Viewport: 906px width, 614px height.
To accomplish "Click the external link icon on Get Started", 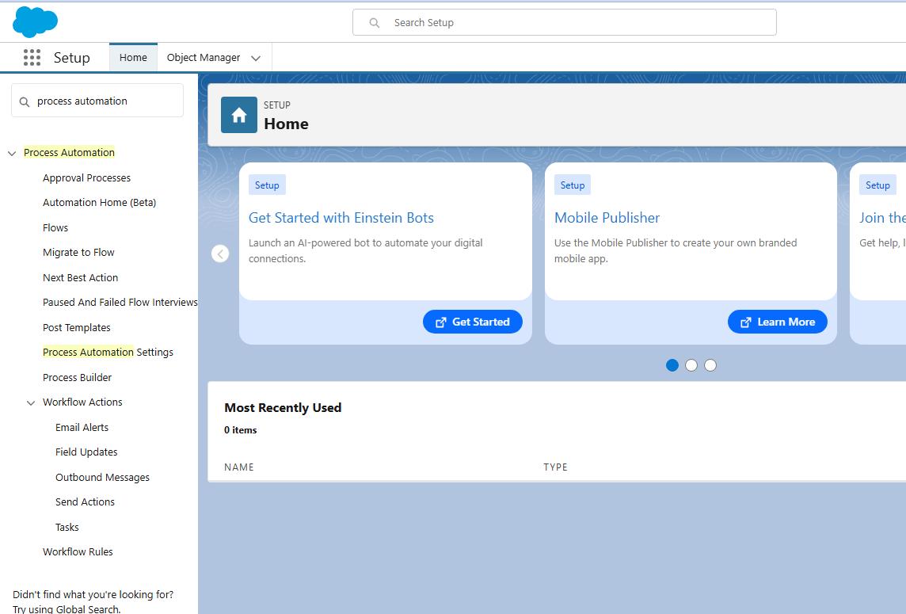I will (x=440, y=322).
